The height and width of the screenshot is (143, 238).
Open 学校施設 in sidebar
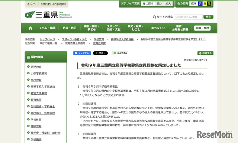pos(36,140)
